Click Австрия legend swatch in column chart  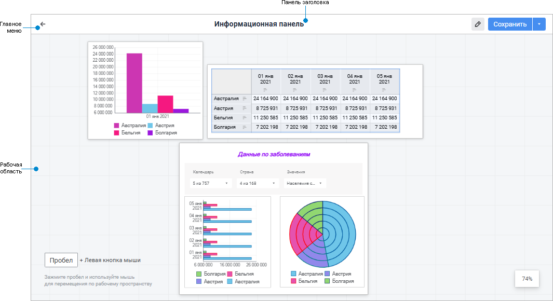pyautogui.click(x=150, y=126)
